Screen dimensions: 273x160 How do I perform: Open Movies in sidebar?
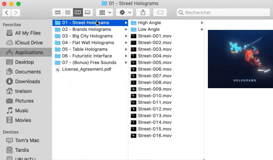pos(26,120)
